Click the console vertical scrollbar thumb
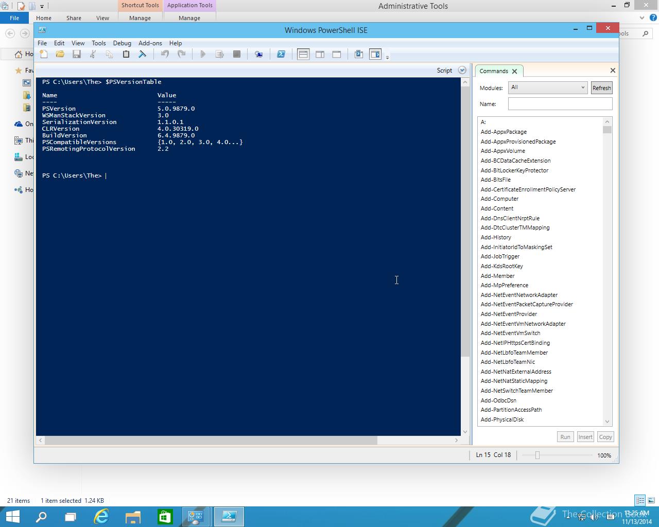This screenshot has height=527, width=659. click(465, 221)
